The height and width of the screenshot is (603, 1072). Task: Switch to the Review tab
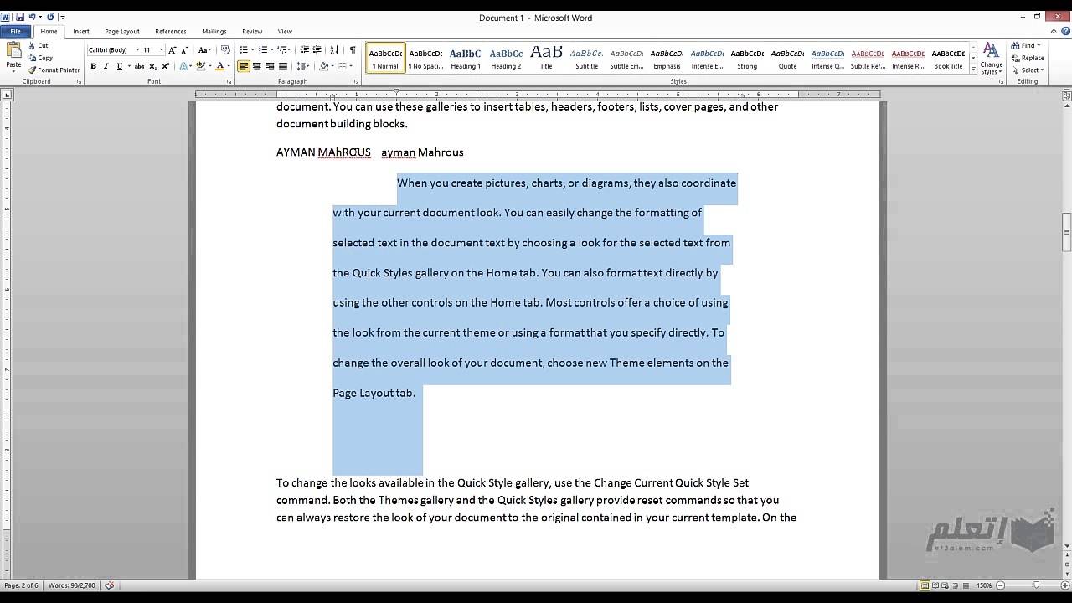point(252,32)
